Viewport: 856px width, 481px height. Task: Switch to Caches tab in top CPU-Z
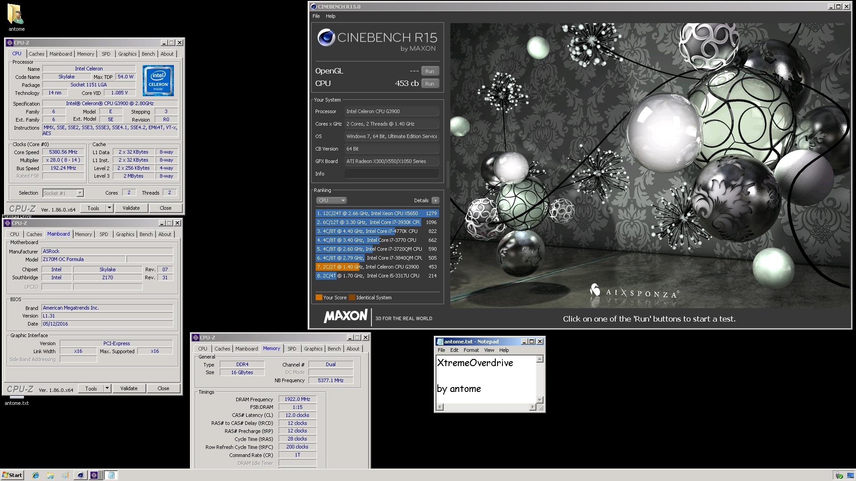(37, 54)
